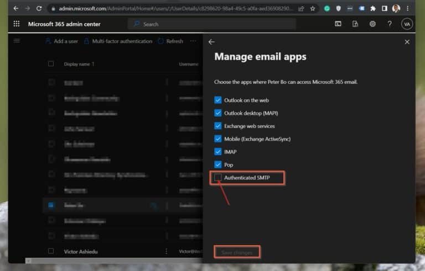Select the Victor Ashiedu row checkbox
The width and height of the screenshot is (425, 271).
pos(51,251)
